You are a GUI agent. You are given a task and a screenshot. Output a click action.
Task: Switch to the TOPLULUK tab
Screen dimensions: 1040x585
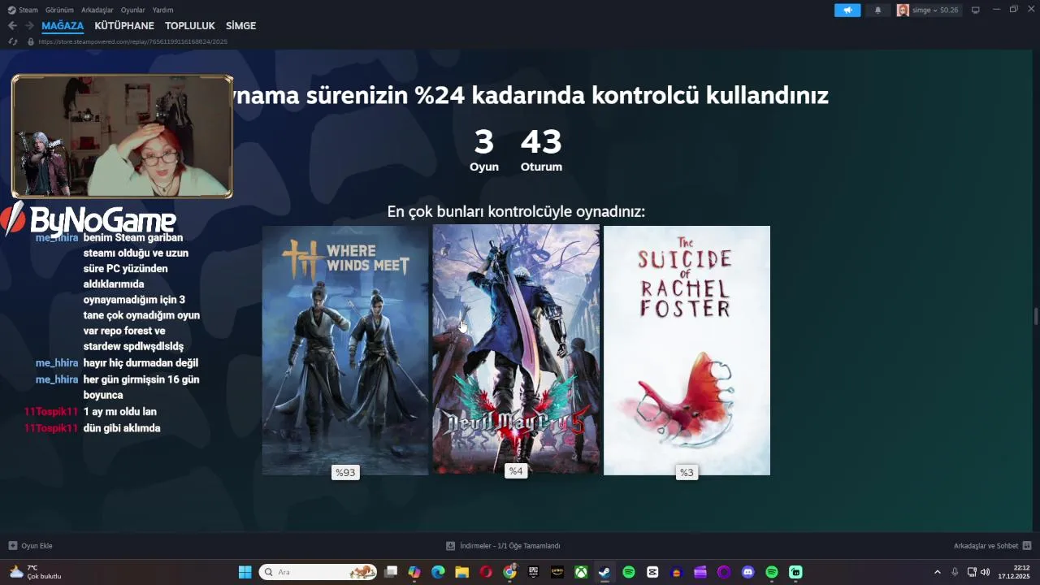point(190,26)
